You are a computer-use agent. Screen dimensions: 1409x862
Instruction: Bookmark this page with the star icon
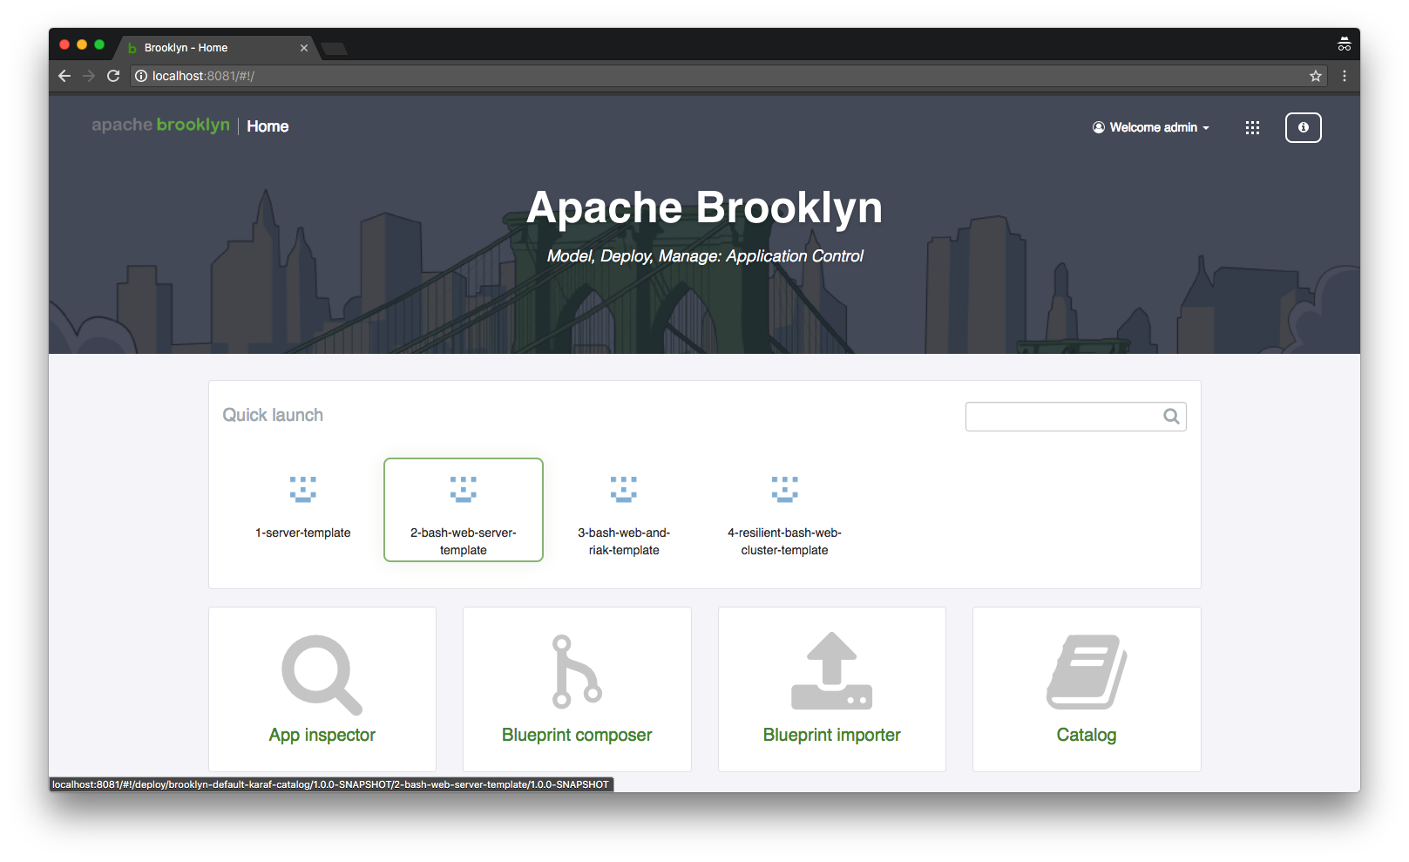pyautogui.click(x=1315, y=76)
